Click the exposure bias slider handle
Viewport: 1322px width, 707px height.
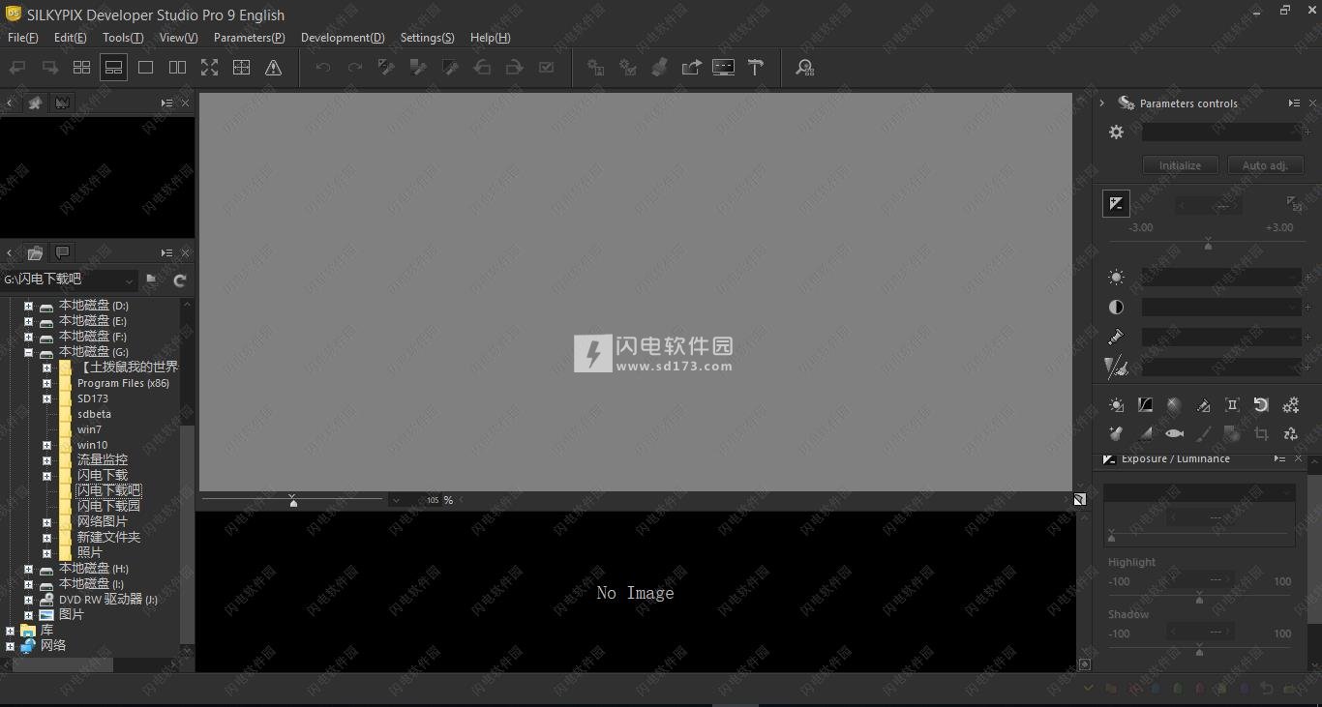click(1208, 246)
